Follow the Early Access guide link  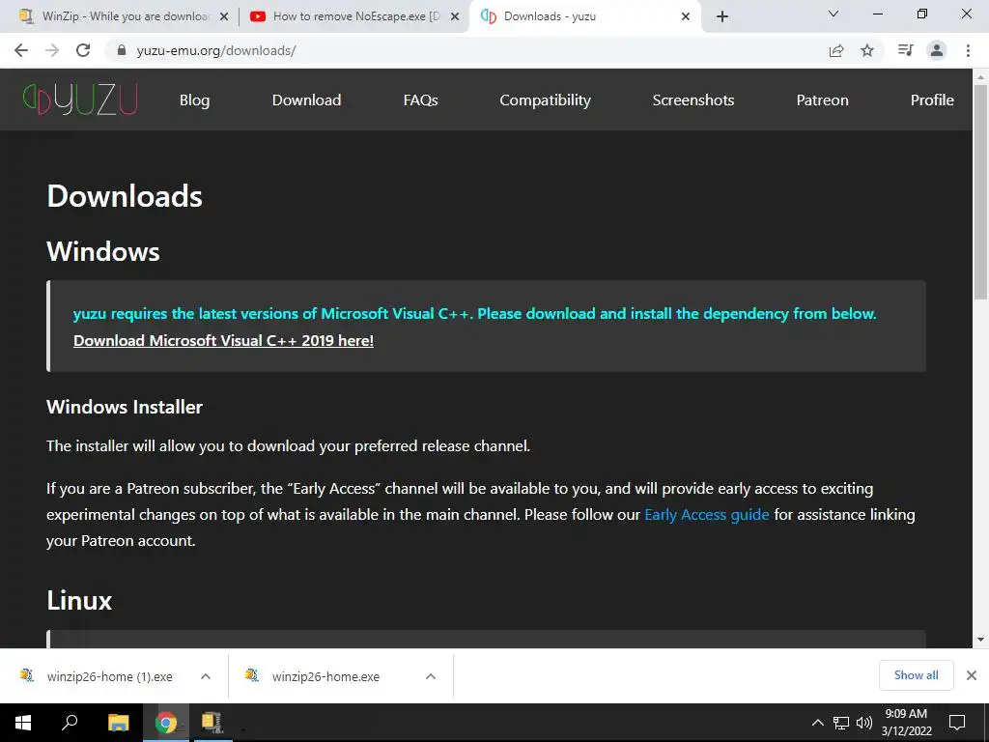click(x=706, y=515)
